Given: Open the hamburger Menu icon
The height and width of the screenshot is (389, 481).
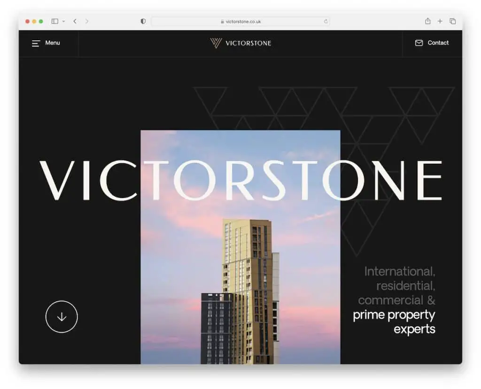Looking at the screenshot, I should point(36,43).
